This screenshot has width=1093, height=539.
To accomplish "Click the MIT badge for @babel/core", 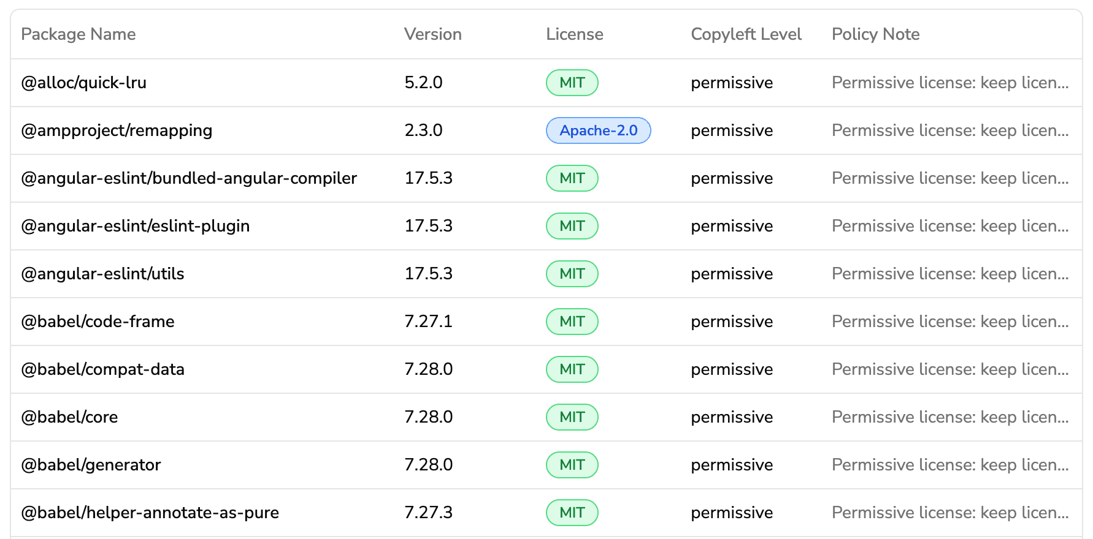I will click(572, 417).
